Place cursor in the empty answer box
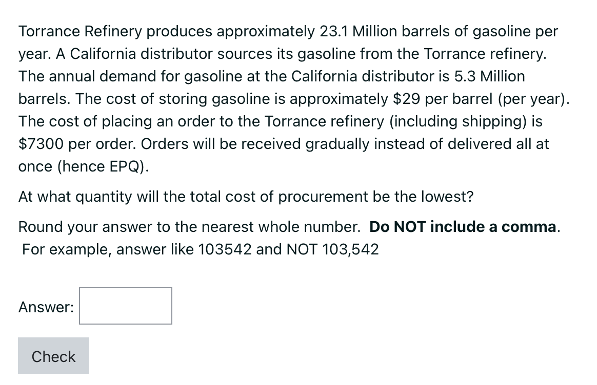 (125, 306)
